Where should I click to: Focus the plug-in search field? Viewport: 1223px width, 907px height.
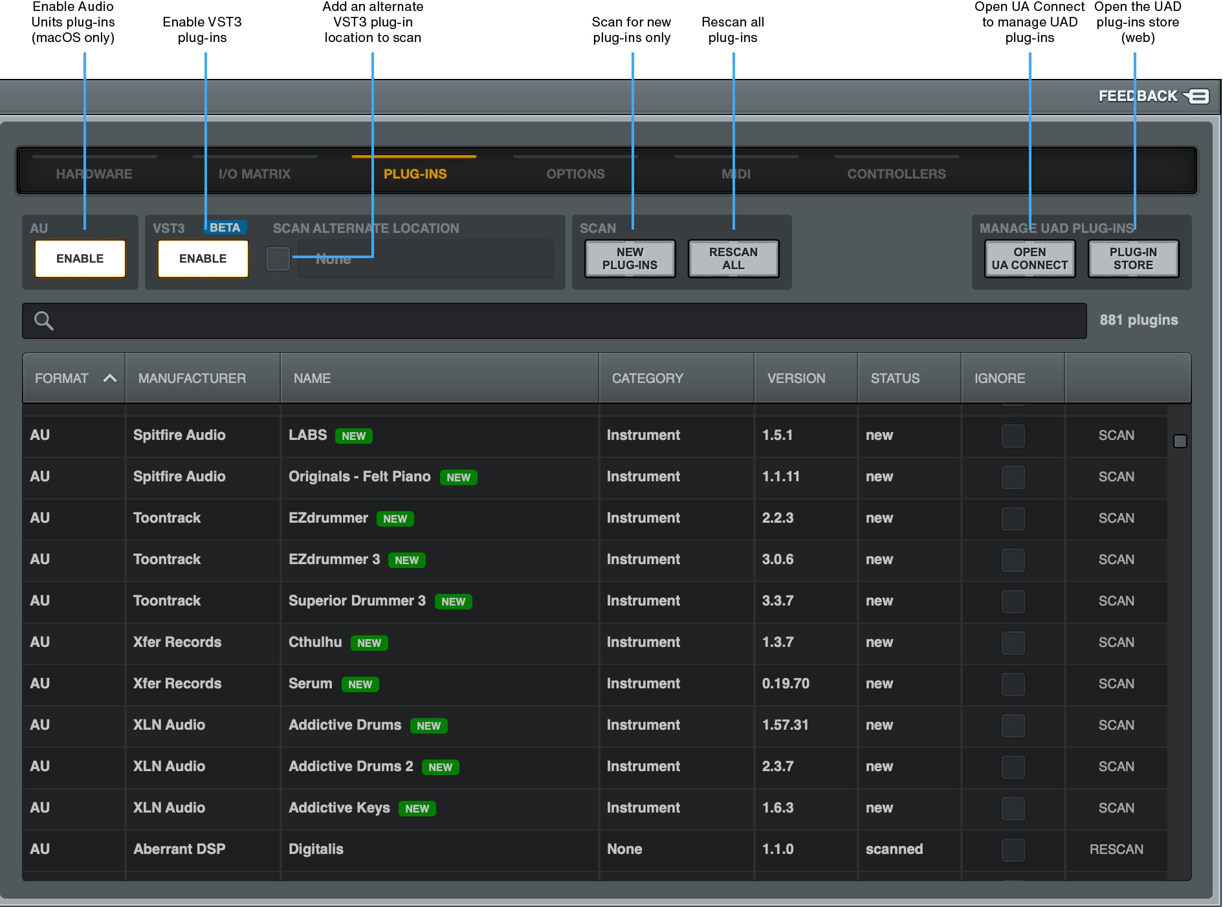point(554,321)
